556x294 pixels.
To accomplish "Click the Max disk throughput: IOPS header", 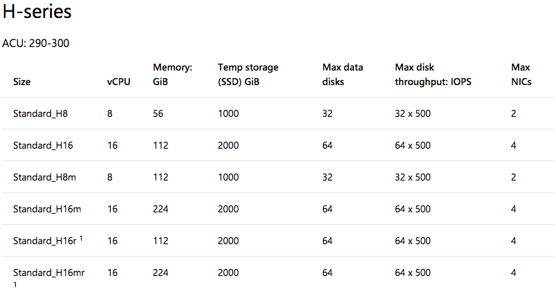I will click(x=433, y=75).
